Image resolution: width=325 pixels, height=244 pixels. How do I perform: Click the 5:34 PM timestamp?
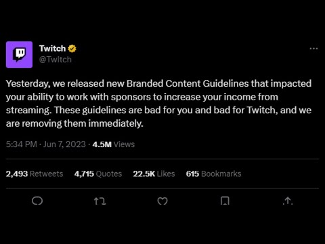coord(22,144)
